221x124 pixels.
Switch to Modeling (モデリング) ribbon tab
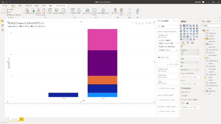28,6
